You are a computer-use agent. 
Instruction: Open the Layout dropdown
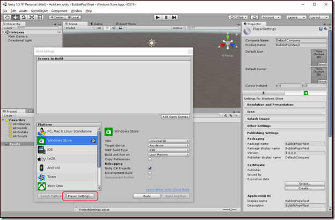pyautogui.click(x=319, y=18)
